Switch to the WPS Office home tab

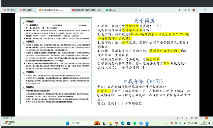pyautogui.click(x=10, y=10)
